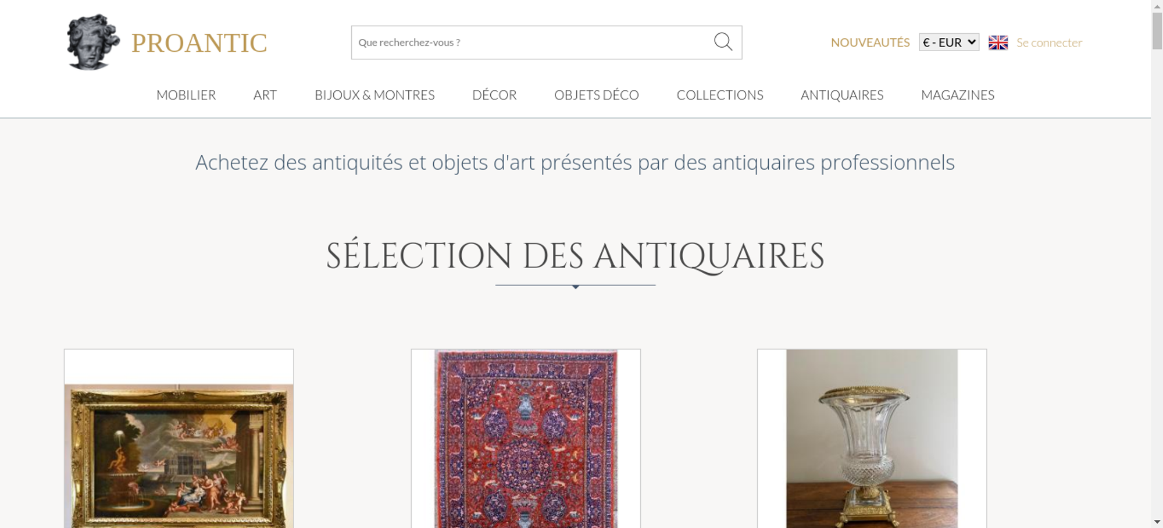Click the PROANTIC brand name text
The image size is (1163, 528).
click(199, 43)
